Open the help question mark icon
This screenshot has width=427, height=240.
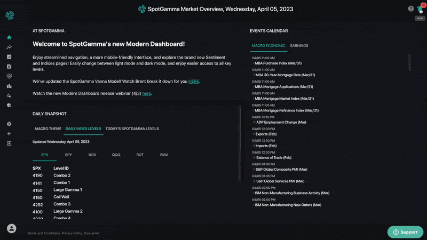click(410, 9)
